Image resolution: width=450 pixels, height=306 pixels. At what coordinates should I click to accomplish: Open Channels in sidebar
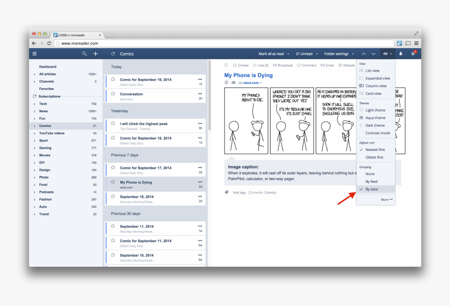click(x=47, y=82)
